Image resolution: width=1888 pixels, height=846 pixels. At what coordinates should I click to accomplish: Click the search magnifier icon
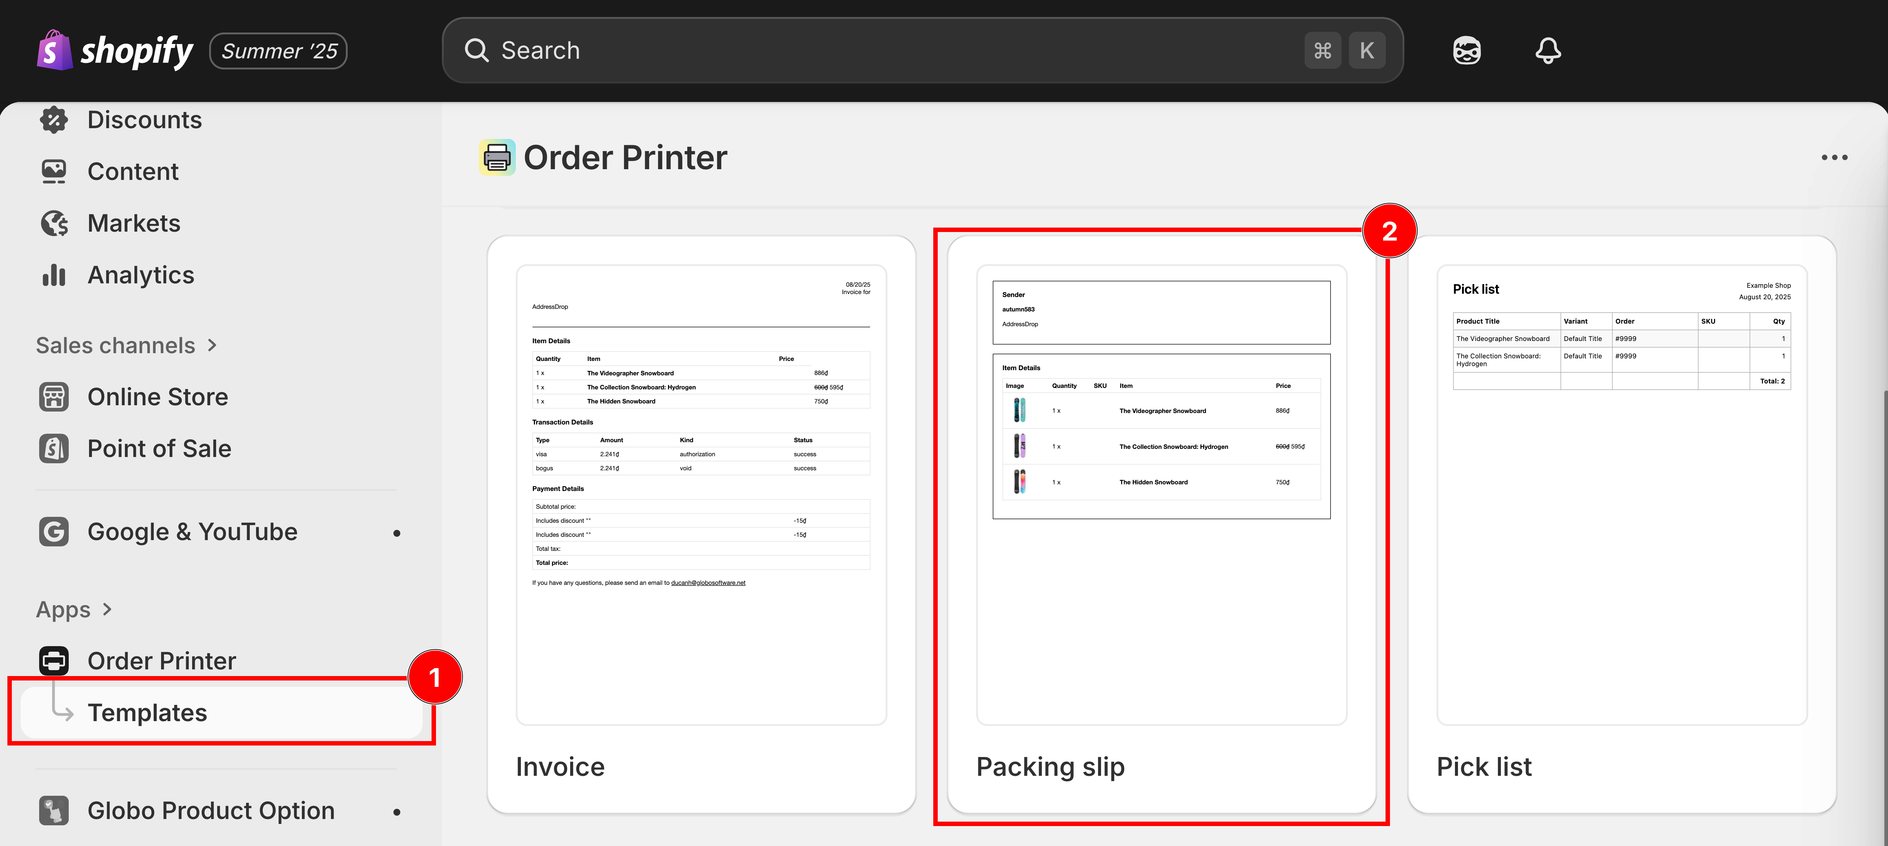coord(476,51)
